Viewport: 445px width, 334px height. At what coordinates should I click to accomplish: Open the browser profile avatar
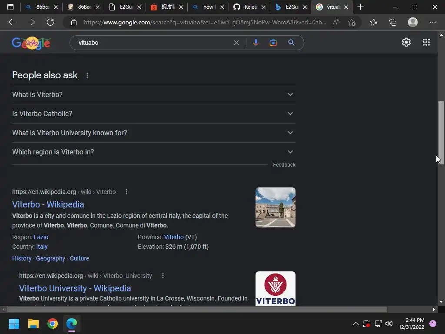413,22
